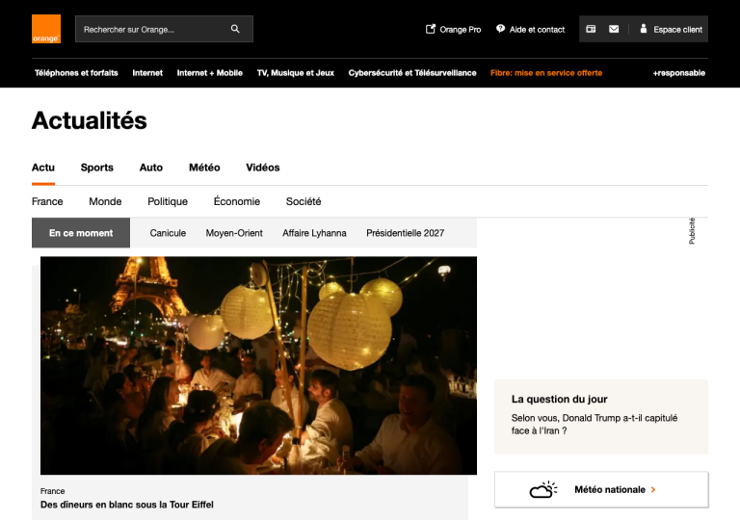Open the +responsable link
The width and height of the screenshot is (740, 520).
pyautogui.click(x=678, y=72)
